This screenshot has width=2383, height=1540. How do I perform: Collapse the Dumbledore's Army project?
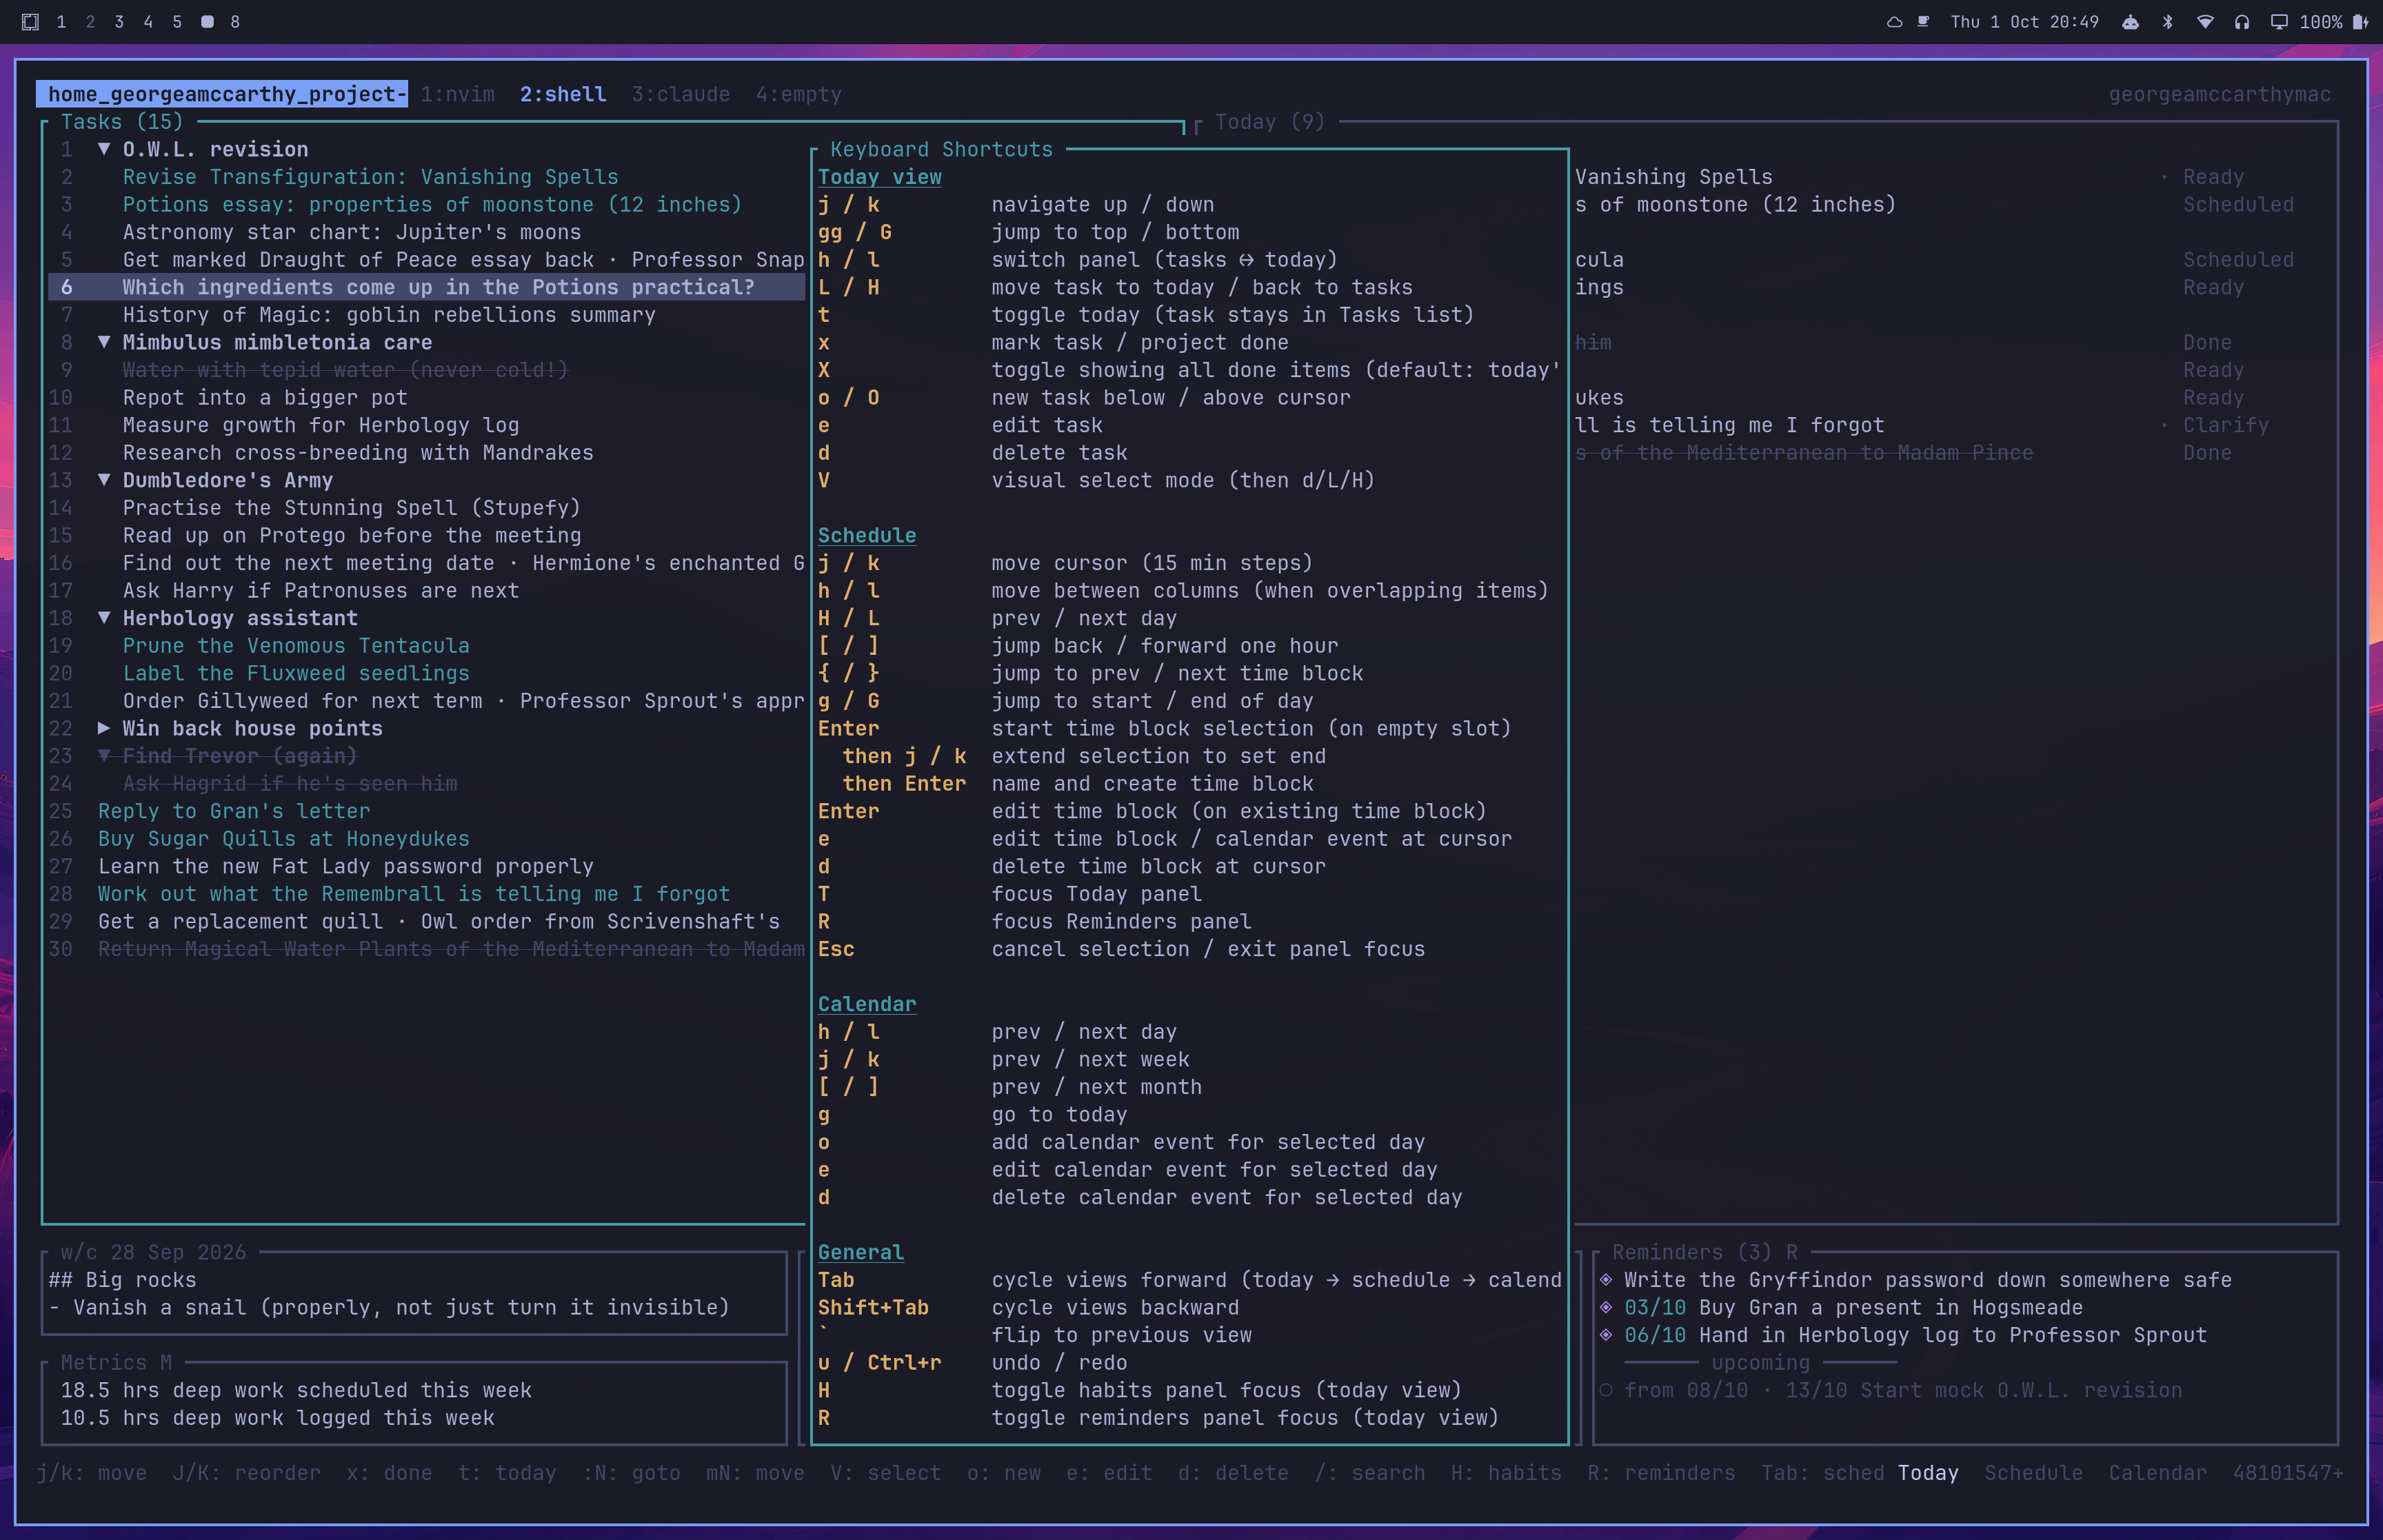(x=104, y=480)
